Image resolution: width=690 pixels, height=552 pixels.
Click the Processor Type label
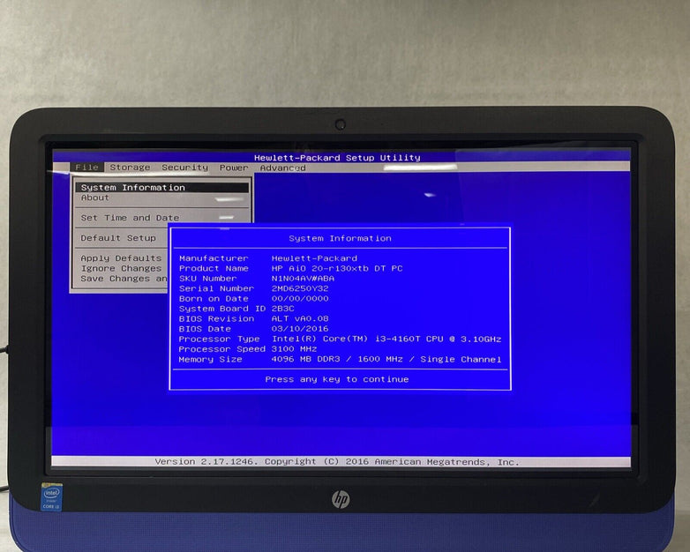pos(219,339)
